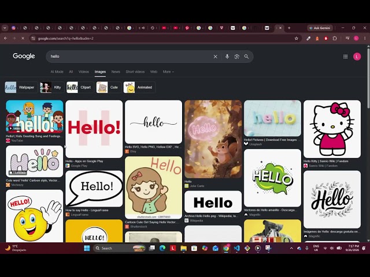Image resolution: width=370 pixels, height=277 pixels.
Task: Click the Chrome icon in the taskbar
Action: point(226,248)
